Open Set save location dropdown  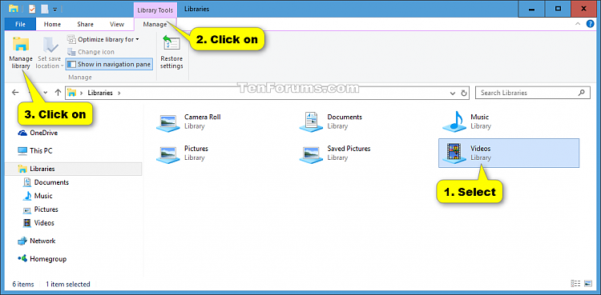click(x=50, y=62)
